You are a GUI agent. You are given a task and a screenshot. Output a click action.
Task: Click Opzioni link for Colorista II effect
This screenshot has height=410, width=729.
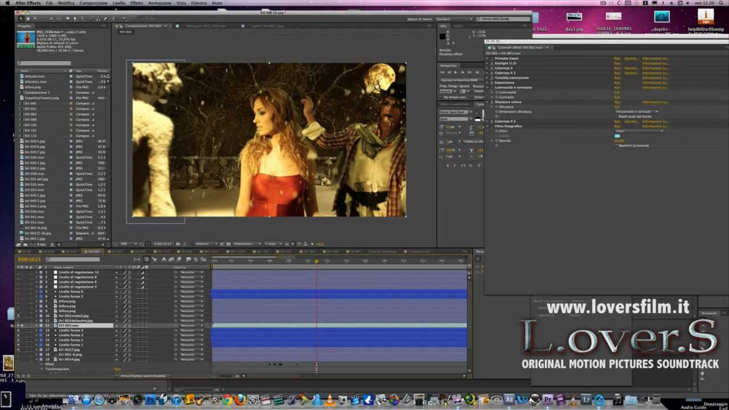point(631,68)
